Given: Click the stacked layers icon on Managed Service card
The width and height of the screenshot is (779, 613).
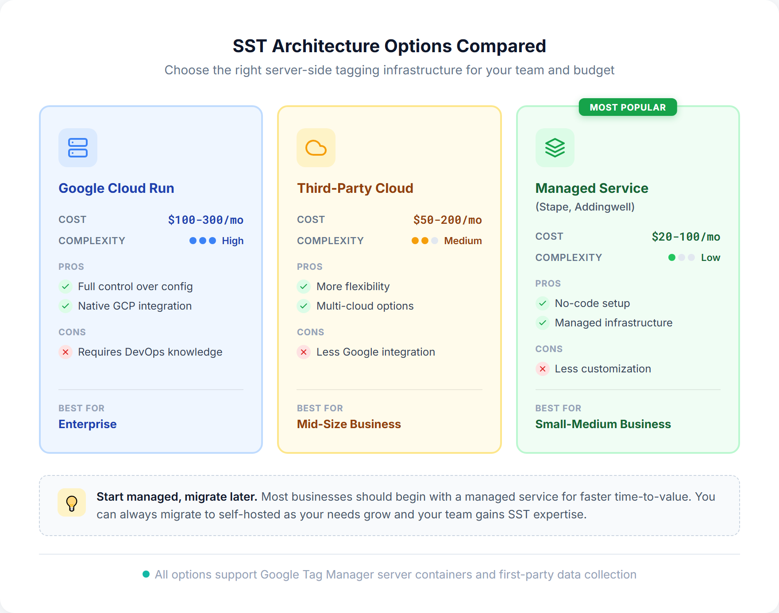Looking at the screenshot, I should click(x=555, y=148).
